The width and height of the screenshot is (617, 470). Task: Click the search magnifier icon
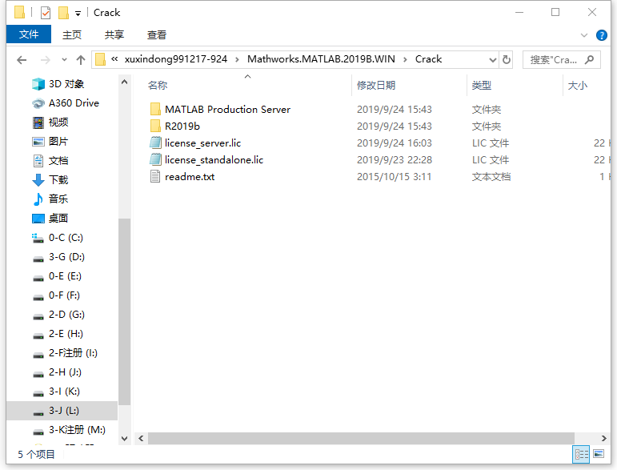click(x=590, y=60)
